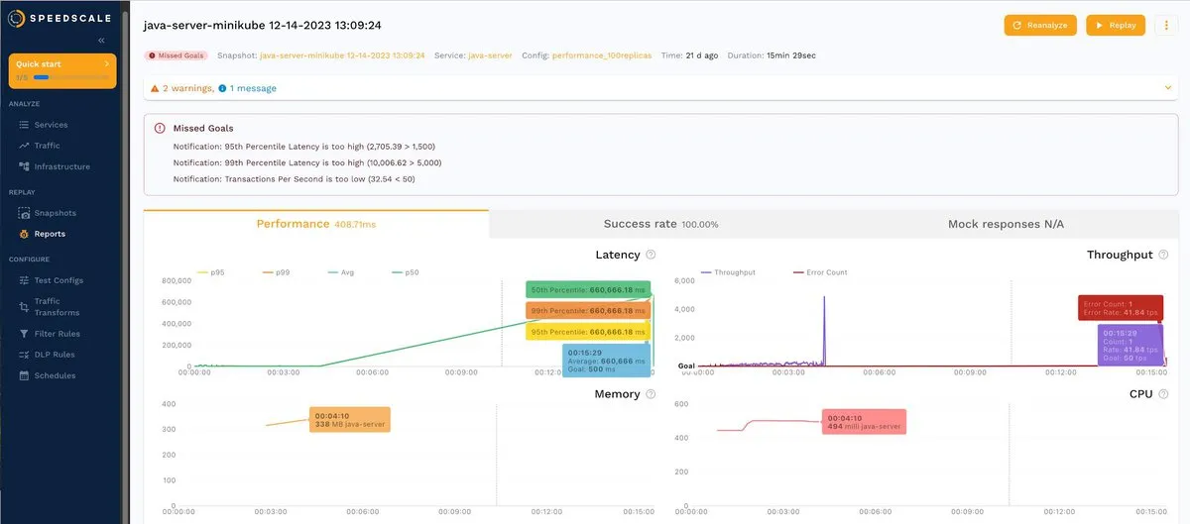This screenshot has width=1190, height=524.
Task: Click the Schedules calendar icon
Action: click(24, 375)
